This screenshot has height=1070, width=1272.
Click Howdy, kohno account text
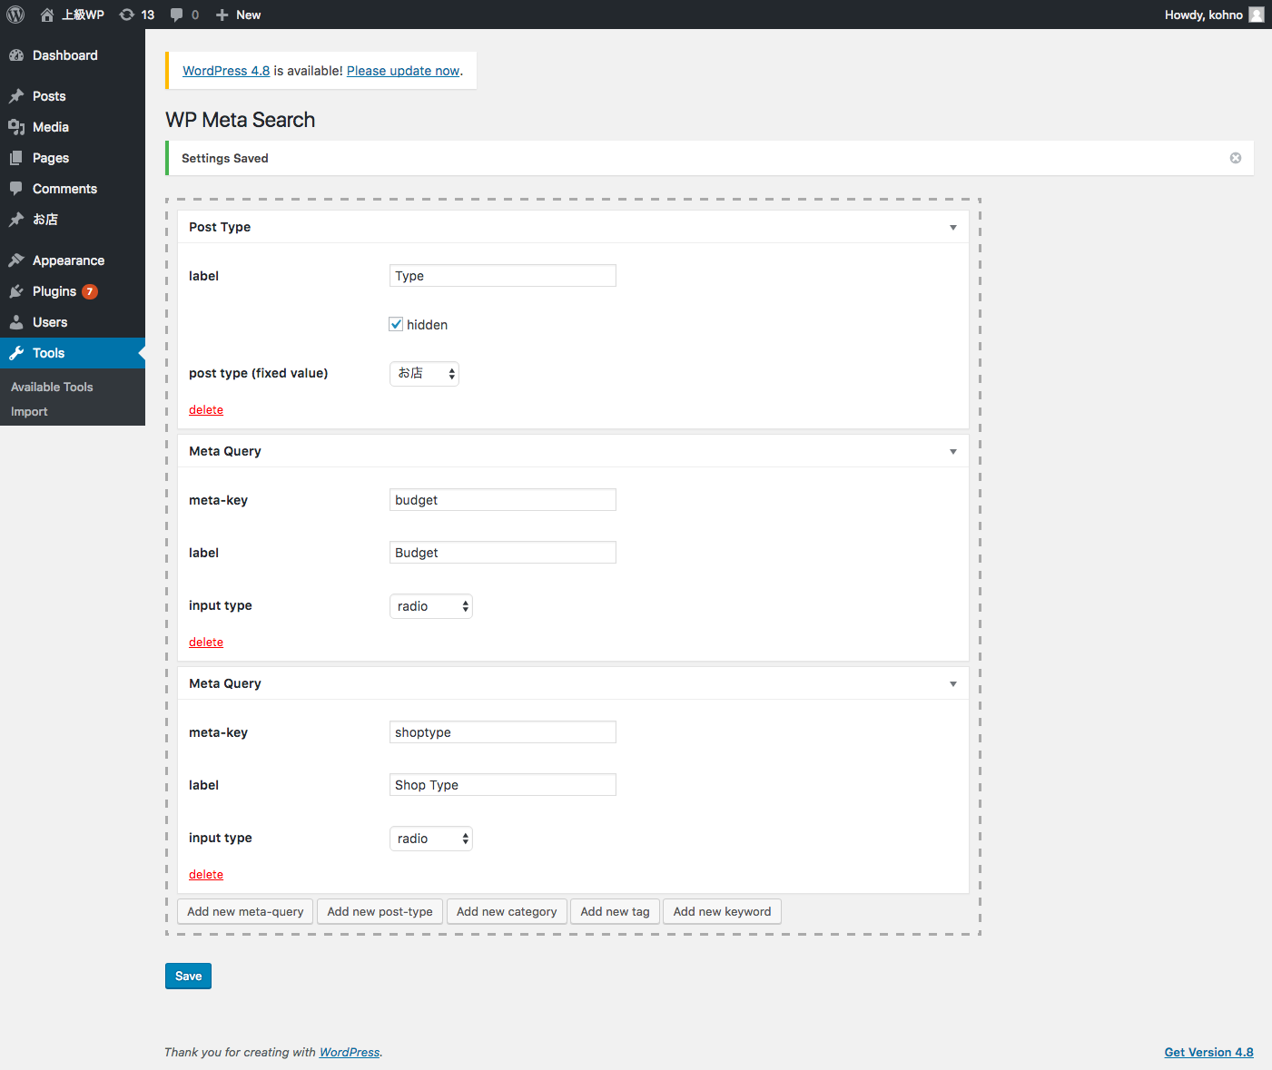1204,15
